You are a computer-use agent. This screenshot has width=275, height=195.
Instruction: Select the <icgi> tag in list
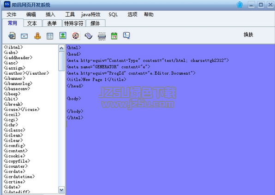tap(11, 120)
